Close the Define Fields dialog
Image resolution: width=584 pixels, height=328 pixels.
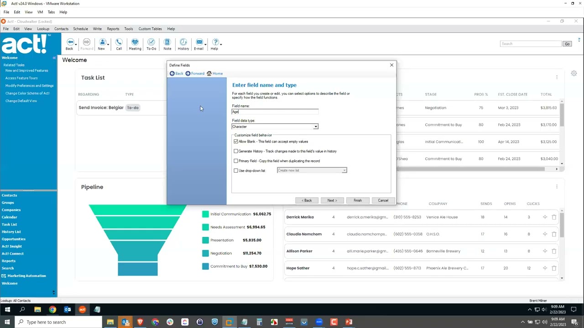[x=391, y=65]
